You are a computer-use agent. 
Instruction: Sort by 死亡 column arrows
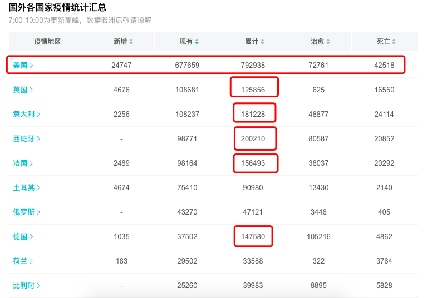(394, 42)
